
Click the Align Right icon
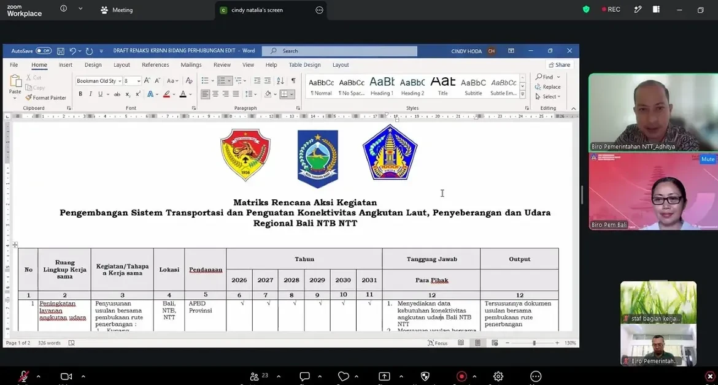[225, 94]
